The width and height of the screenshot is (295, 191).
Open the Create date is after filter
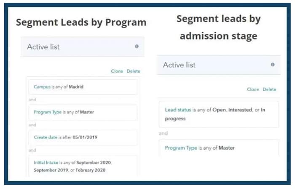[83, 137]
